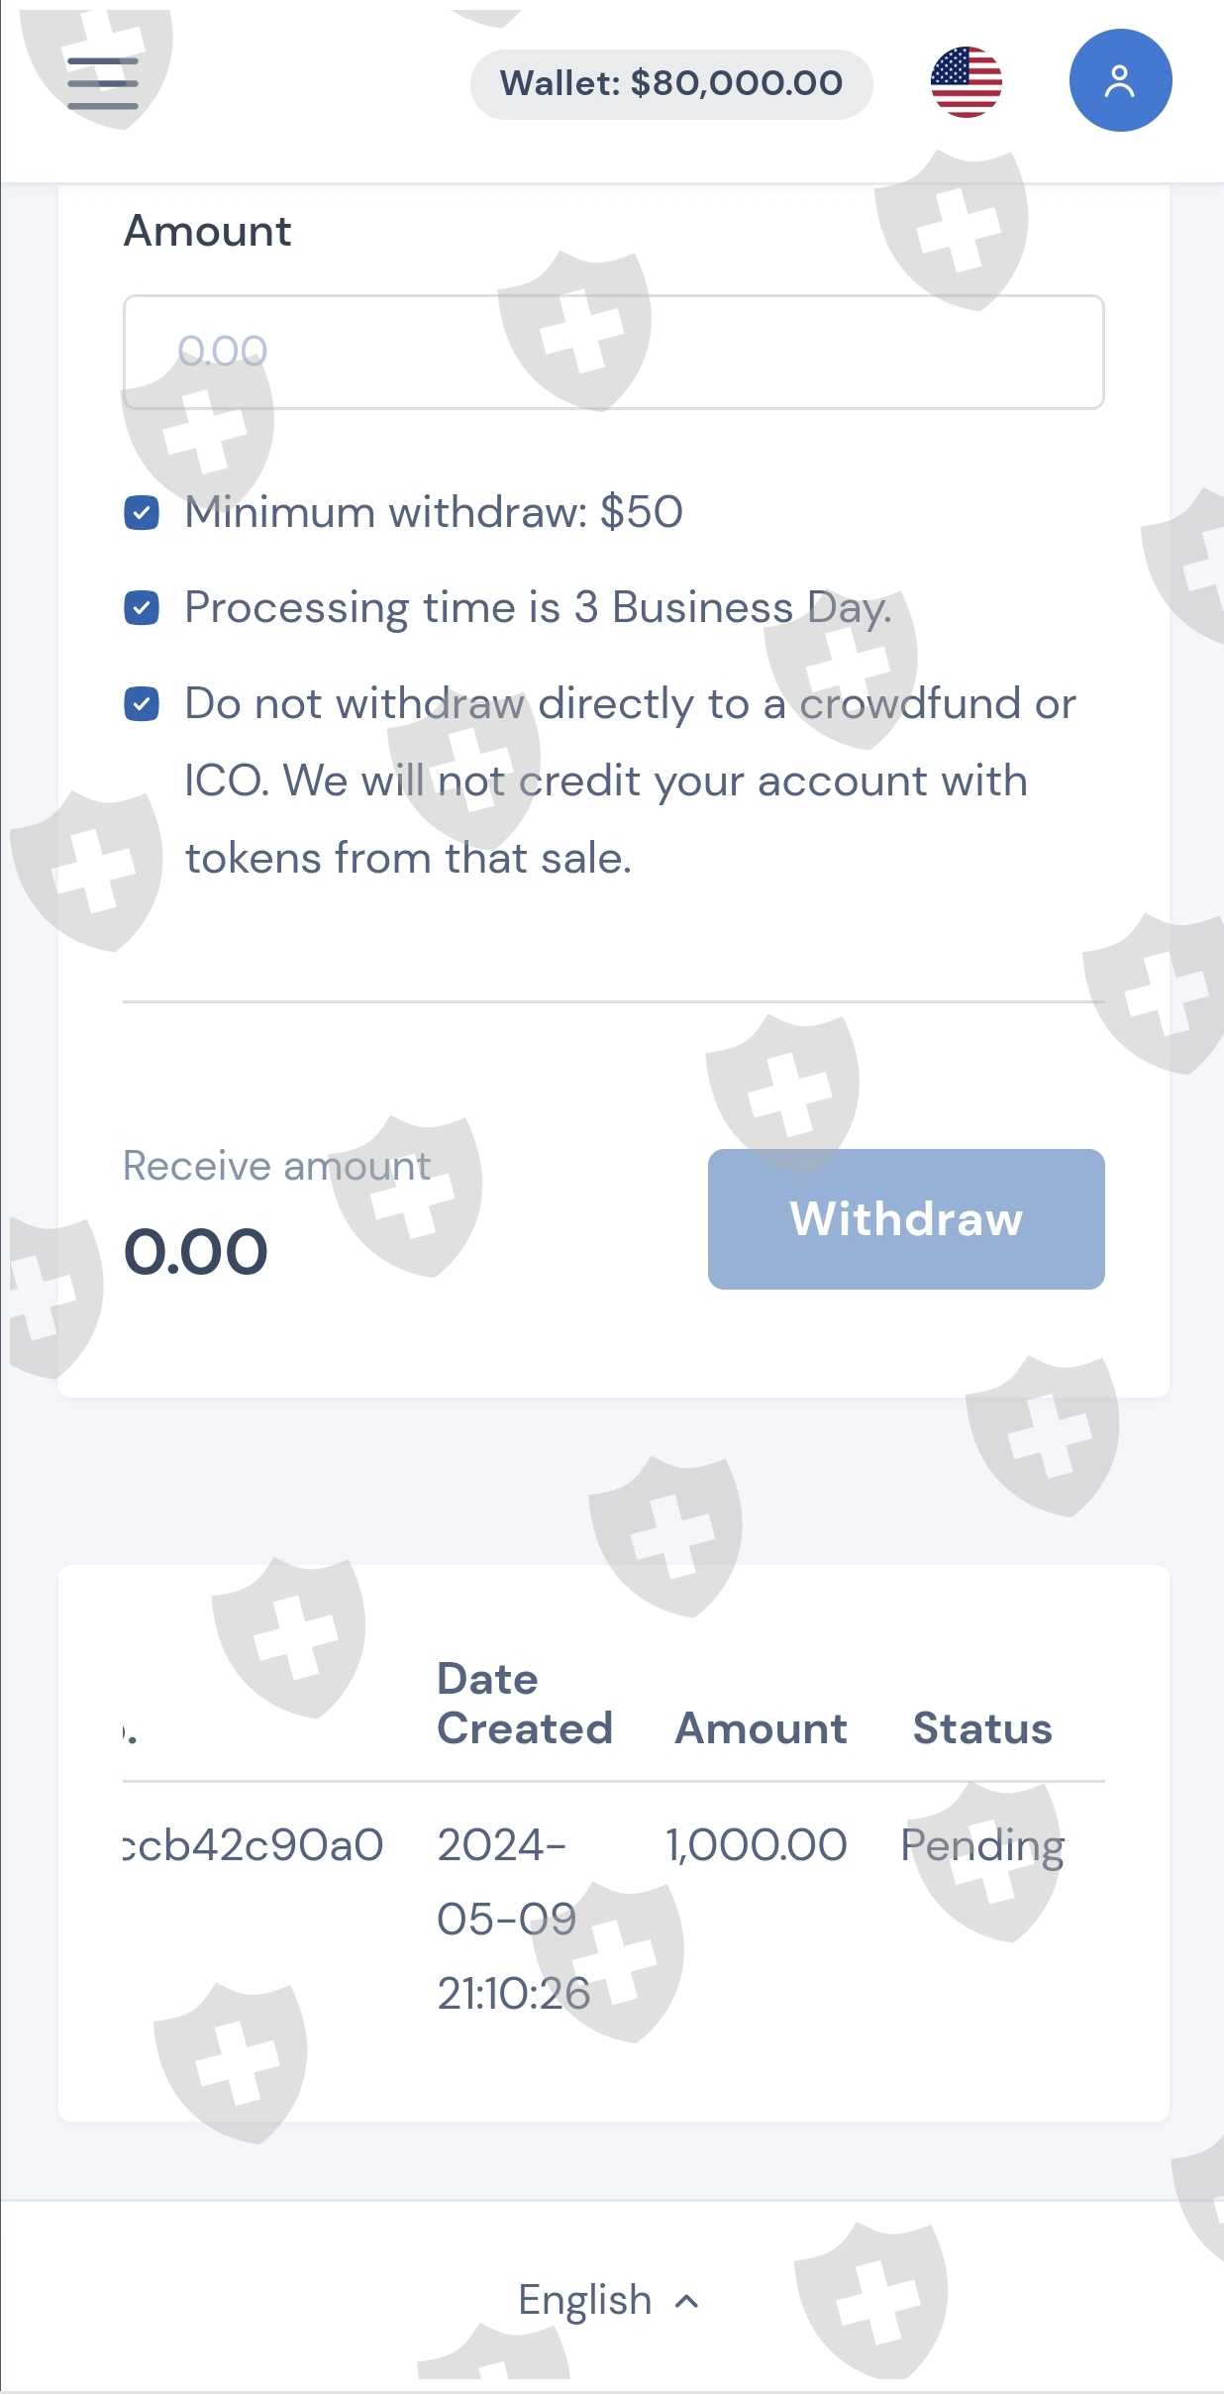The height and width of the screenshot is (2396, 1224).
Task: Click the Date Created column header
Action: 524,1704
